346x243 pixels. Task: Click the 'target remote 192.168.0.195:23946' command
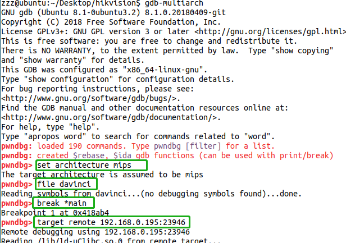click(x=111, y=222)
